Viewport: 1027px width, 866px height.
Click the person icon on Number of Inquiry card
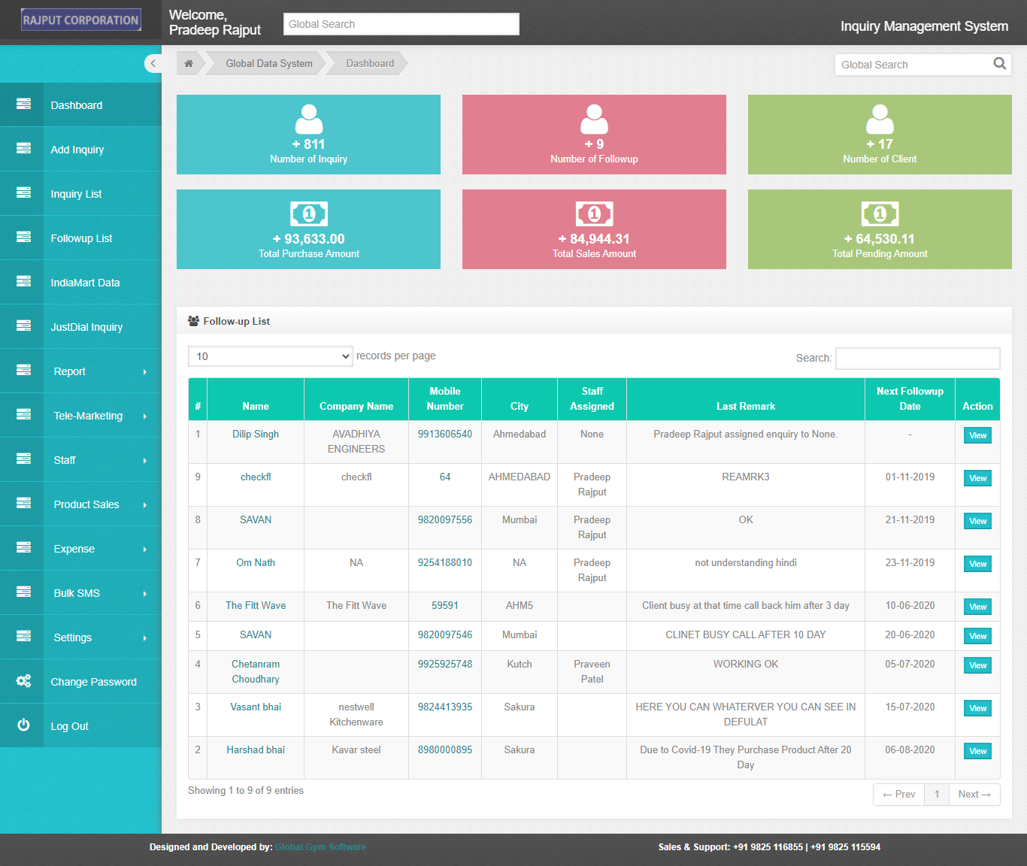308,117
